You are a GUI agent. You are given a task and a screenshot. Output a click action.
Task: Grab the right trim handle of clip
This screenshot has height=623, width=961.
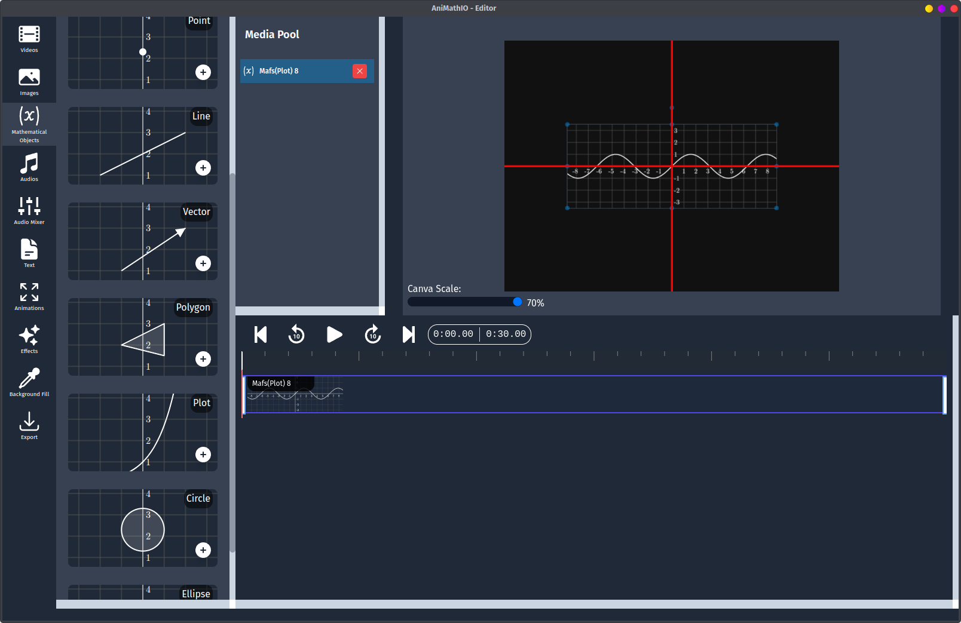(944, 394)
